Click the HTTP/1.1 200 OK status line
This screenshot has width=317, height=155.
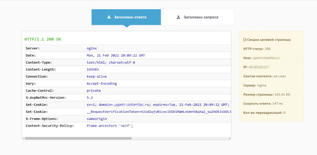pyautogui.click(x=43, y=39)
